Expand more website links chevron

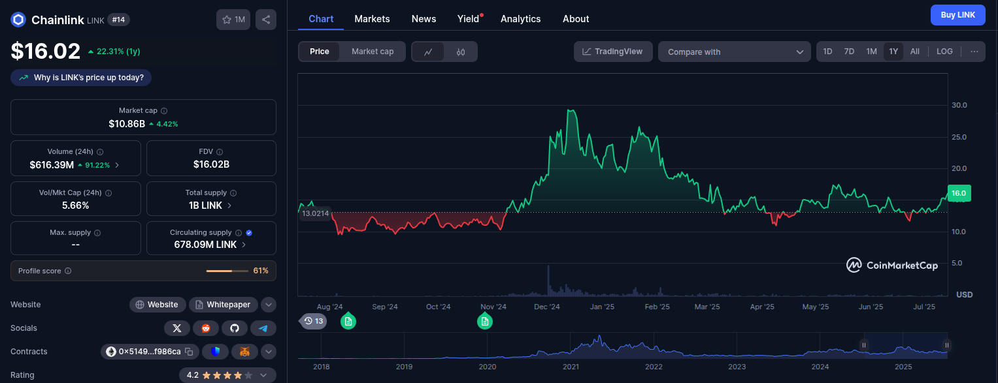click(269, 305)
